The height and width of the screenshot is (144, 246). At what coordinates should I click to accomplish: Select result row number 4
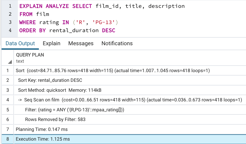(x=8, y=100)
